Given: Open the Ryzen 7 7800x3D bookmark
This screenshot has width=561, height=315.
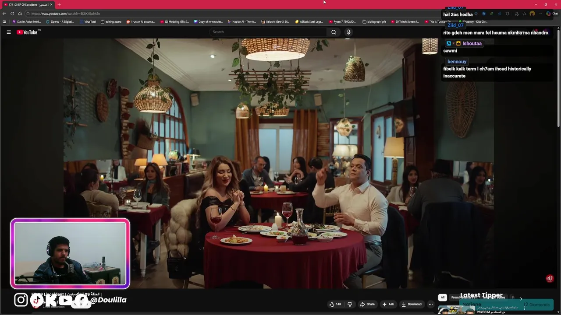Looking at the screenshot, I should tap(343, 21).
